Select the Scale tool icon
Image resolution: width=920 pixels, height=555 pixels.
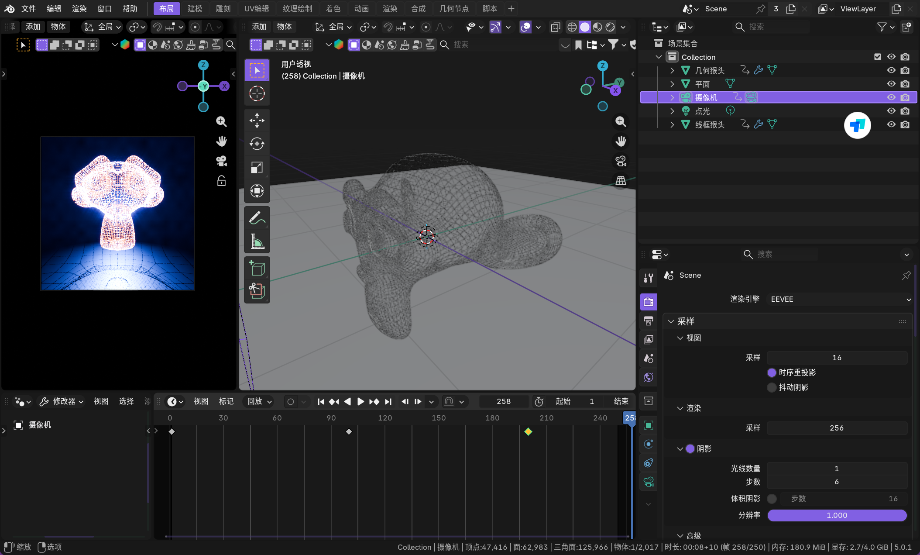257,167
